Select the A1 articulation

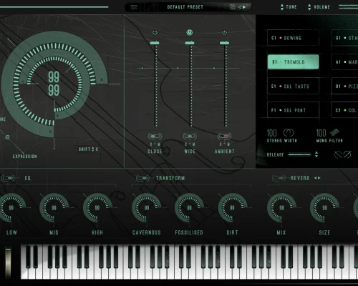click(x=345, y=62)
